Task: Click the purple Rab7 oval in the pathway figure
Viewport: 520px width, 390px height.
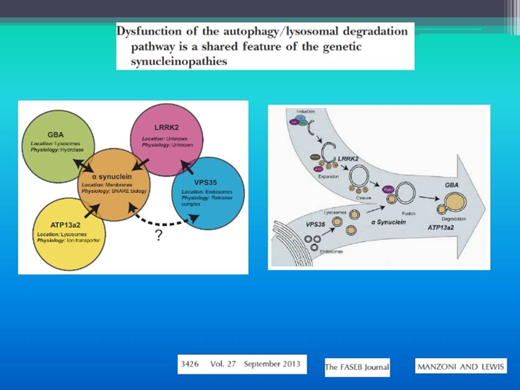Action: pos(388,190)
